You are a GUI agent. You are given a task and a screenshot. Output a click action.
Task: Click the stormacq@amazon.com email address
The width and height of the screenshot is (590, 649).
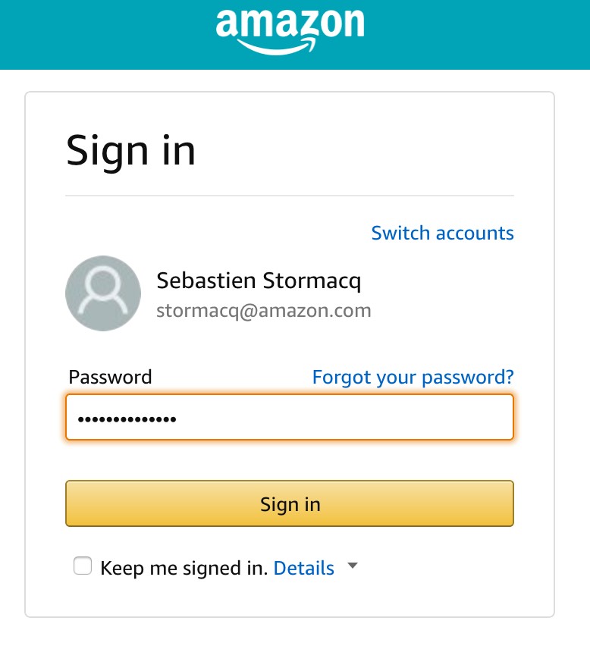(263, 310)
